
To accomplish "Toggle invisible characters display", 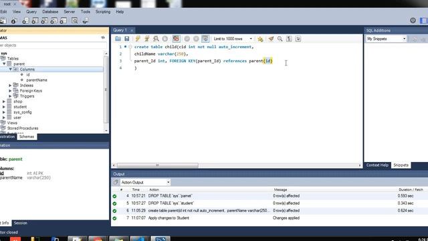I will [289, 39].
